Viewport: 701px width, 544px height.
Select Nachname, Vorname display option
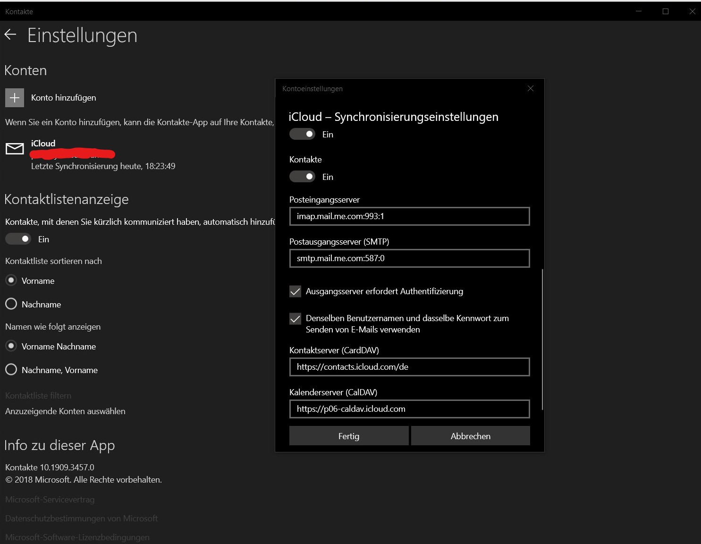point(11,370)
